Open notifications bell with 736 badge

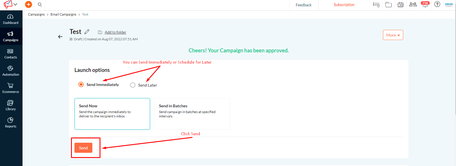coord(425,5)
